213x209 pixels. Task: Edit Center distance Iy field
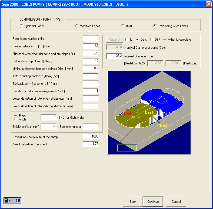(x=91, y=46)
